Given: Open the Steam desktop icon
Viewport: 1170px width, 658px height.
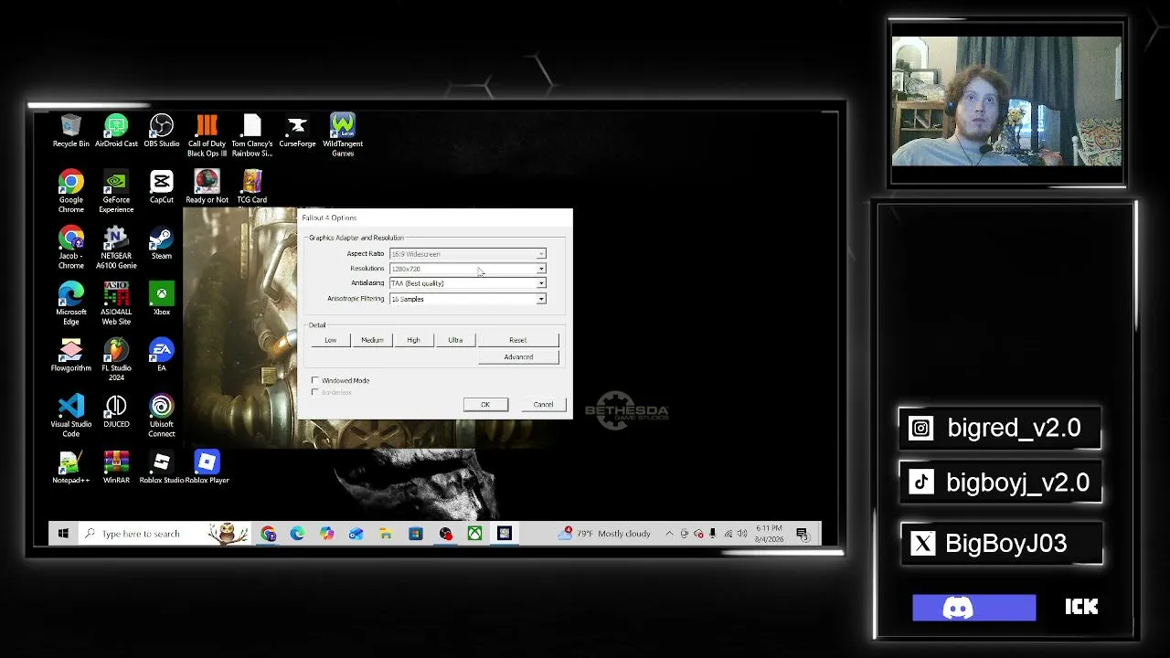Looking at the screenshot, I should point(162,242).
